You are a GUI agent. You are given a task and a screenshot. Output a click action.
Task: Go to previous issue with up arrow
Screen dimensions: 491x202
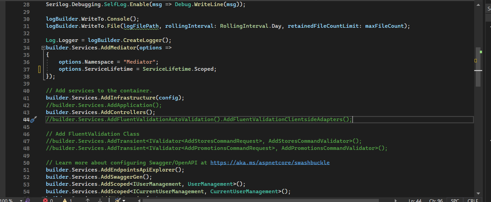click(x=87, y=200)
